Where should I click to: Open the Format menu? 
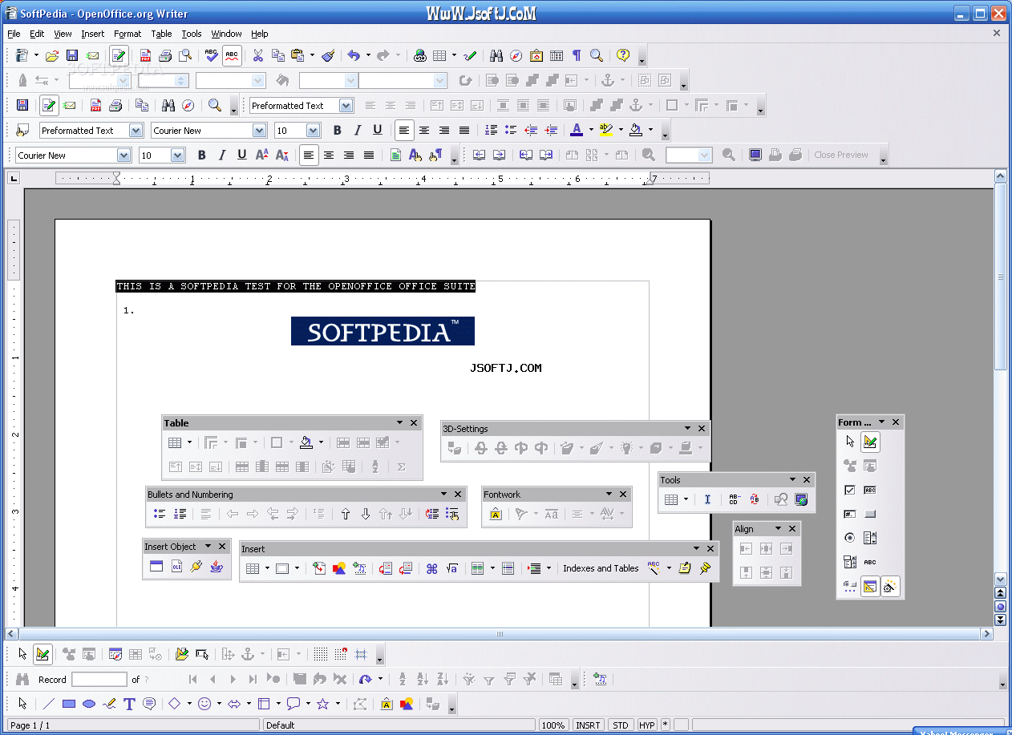pyautogui.click(x=128, y=34)
